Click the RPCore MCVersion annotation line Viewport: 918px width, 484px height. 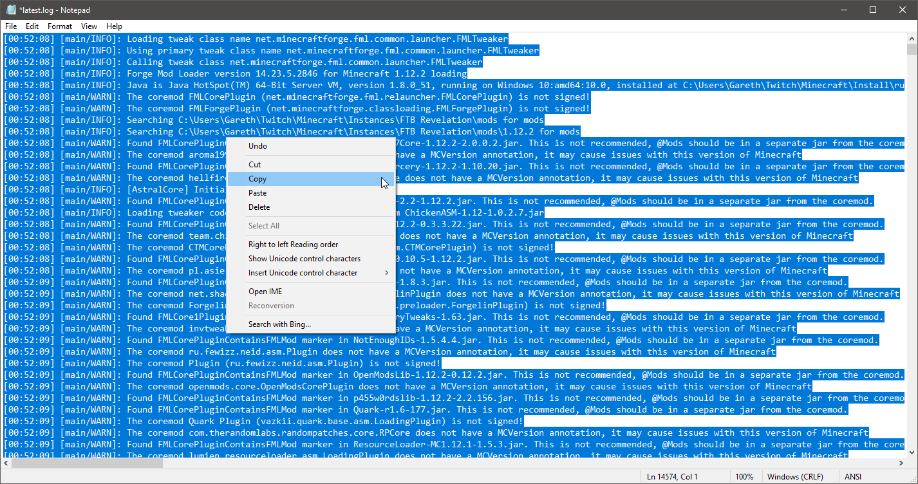[x=436, y=433]
